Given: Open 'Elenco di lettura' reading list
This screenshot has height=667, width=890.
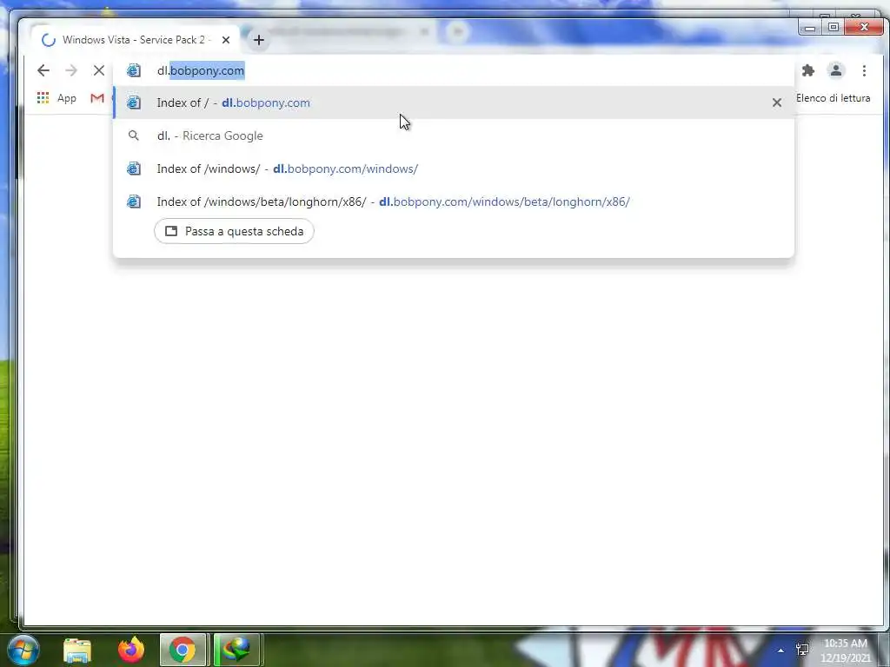Looking at the screenshot, I should click(x=833, y=98).
